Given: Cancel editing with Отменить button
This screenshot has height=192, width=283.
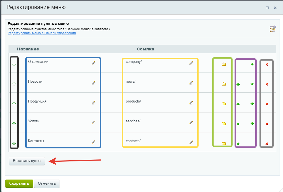Looking at the screenshot, I should (x=47, y=184).
